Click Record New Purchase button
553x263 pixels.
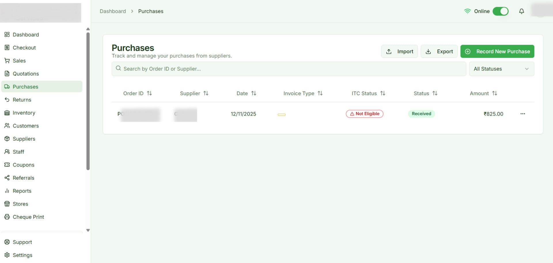(497, 51)
